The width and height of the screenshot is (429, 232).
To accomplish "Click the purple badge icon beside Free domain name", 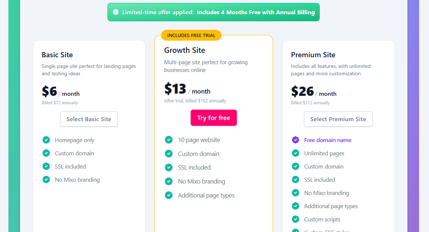I will (x=295, y=140).
